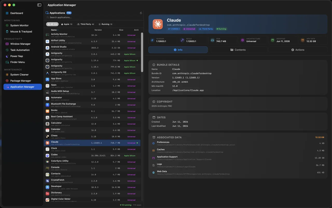
Task: Click the Audio MIDI Setup icon
Action: point(47,92)
